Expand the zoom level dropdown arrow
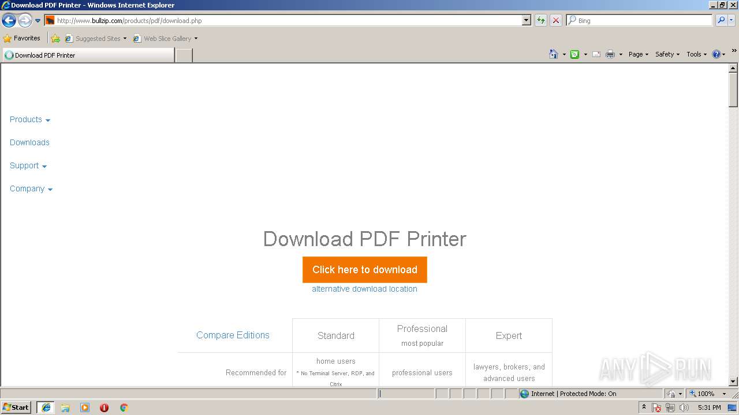This screenshot has width=739, height=415. coord(724,394)
